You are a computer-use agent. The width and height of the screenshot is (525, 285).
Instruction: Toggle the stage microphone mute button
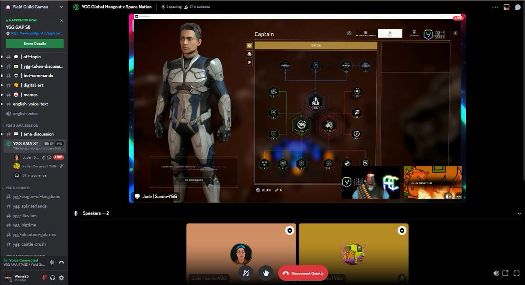[x=246, y=273]
